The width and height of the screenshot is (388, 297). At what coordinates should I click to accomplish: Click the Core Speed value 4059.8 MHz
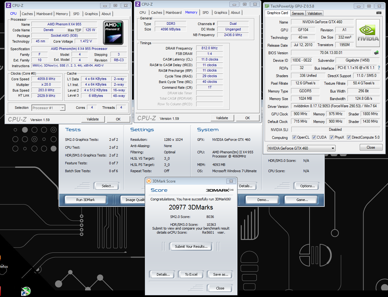pos(46,79)
